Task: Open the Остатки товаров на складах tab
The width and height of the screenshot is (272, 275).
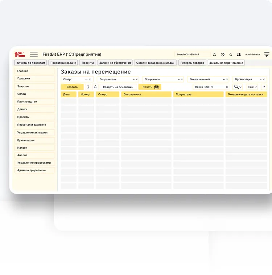Action: pos(155,63)
